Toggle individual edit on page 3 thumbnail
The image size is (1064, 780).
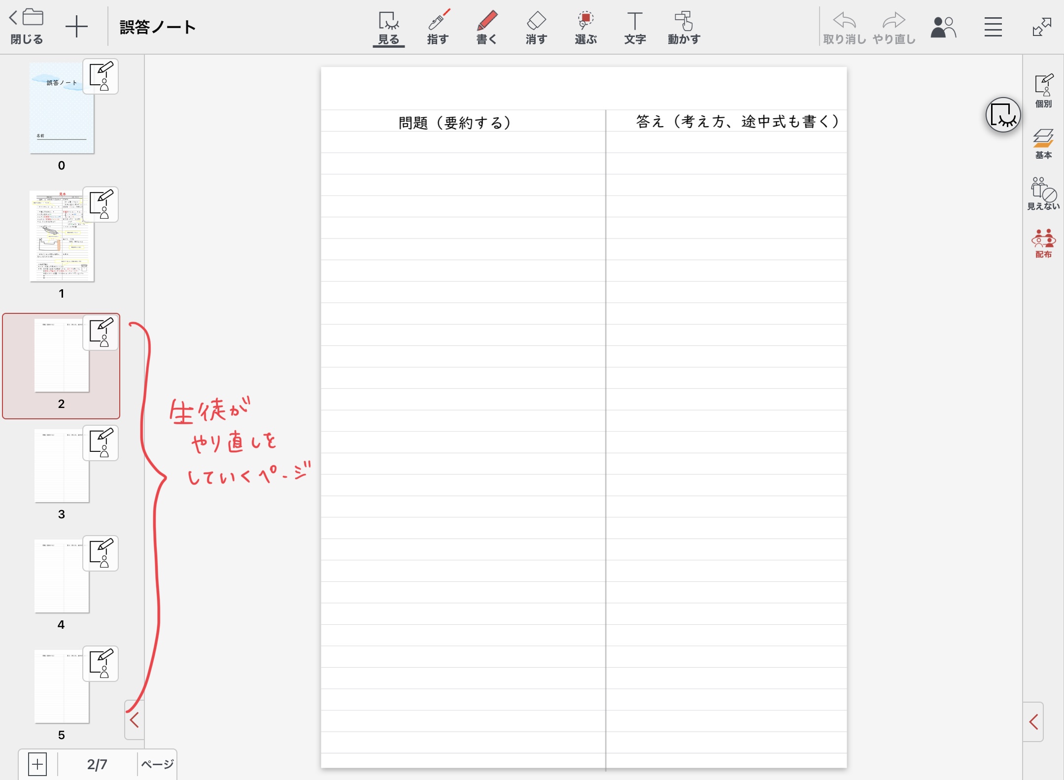[x=101, y=442]
